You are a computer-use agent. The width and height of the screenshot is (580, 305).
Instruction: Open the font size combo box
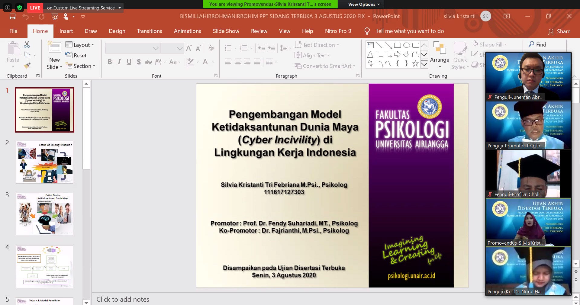[172, 48]
